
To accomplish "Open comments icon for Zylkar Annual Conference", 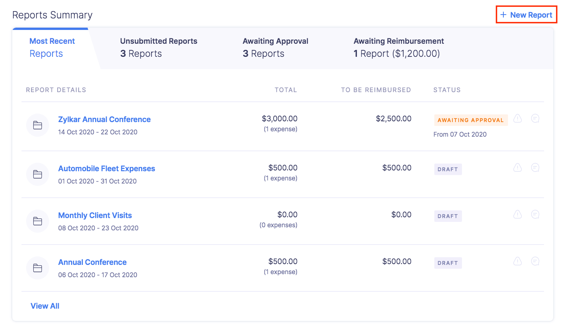I will tap(535, 119).
